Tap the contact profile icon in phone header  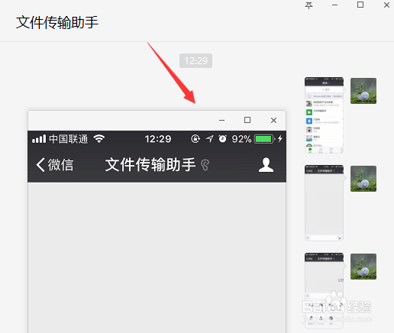[x=266, y=165]
